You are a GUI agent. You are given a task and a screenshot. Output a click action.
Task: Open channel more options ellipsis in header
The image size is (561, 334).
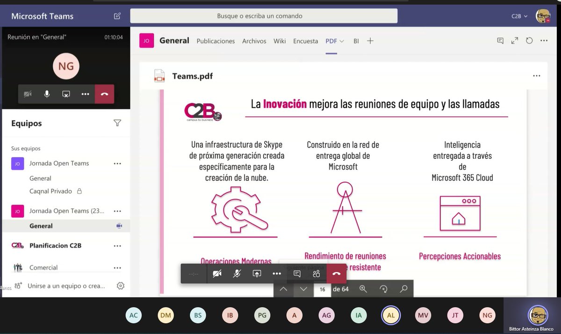pyautogui.click(x=544, y=41)
